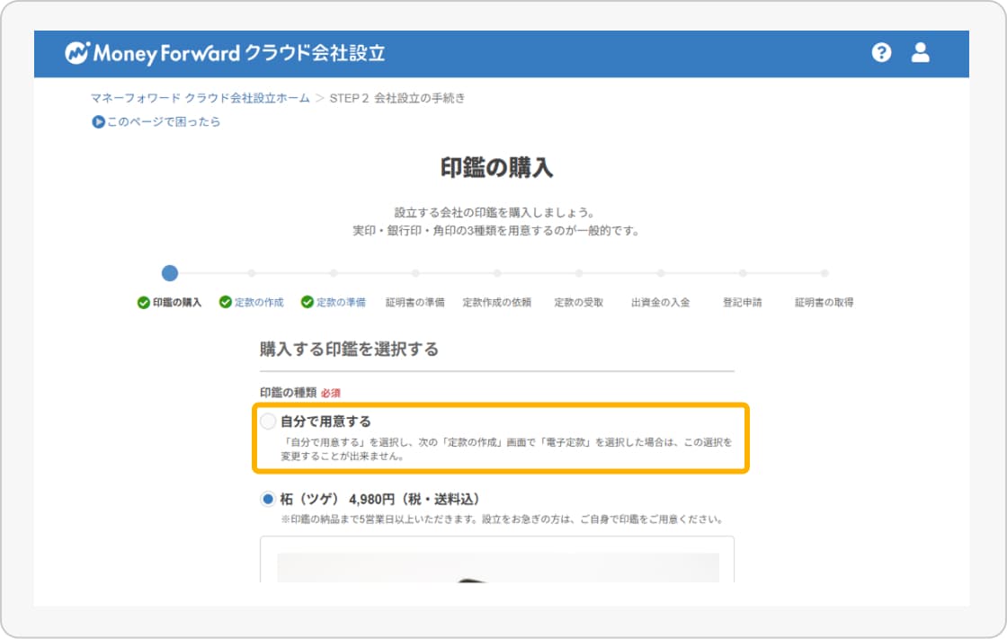Click green checkmark next to 定款の準備
Image resolution: width=1007 pixels, height=639 pixels.
pyautogui.click(x=307, y=303)
